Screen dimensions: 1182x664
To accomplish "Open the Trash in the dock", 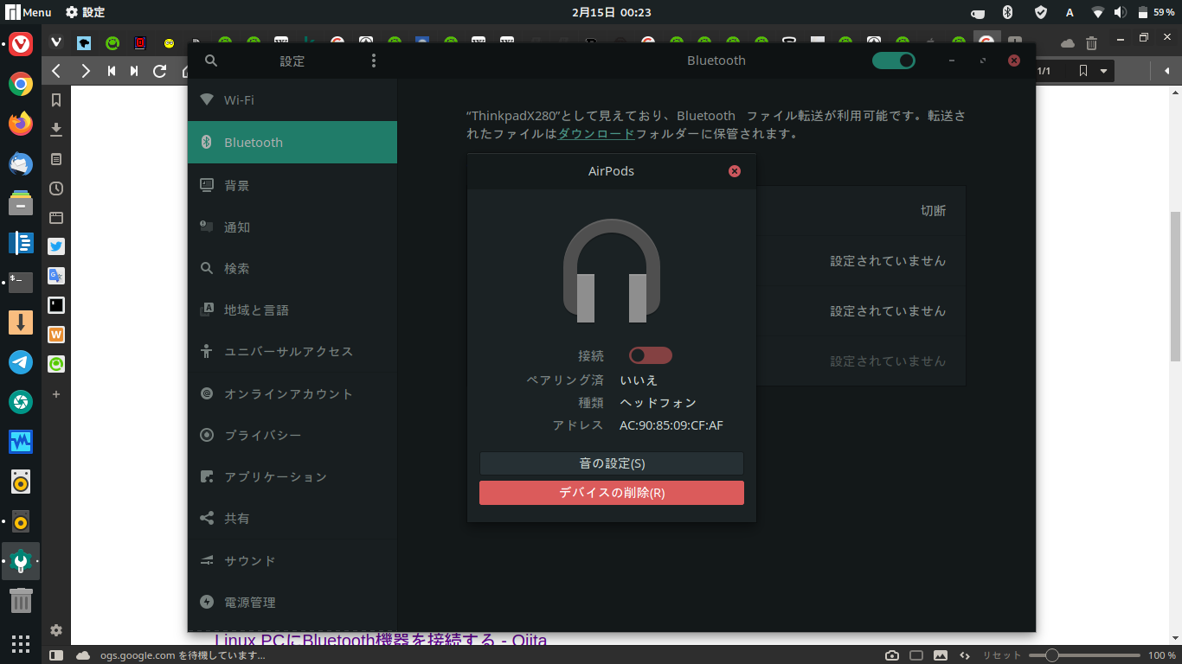I will tap(21, 600).
